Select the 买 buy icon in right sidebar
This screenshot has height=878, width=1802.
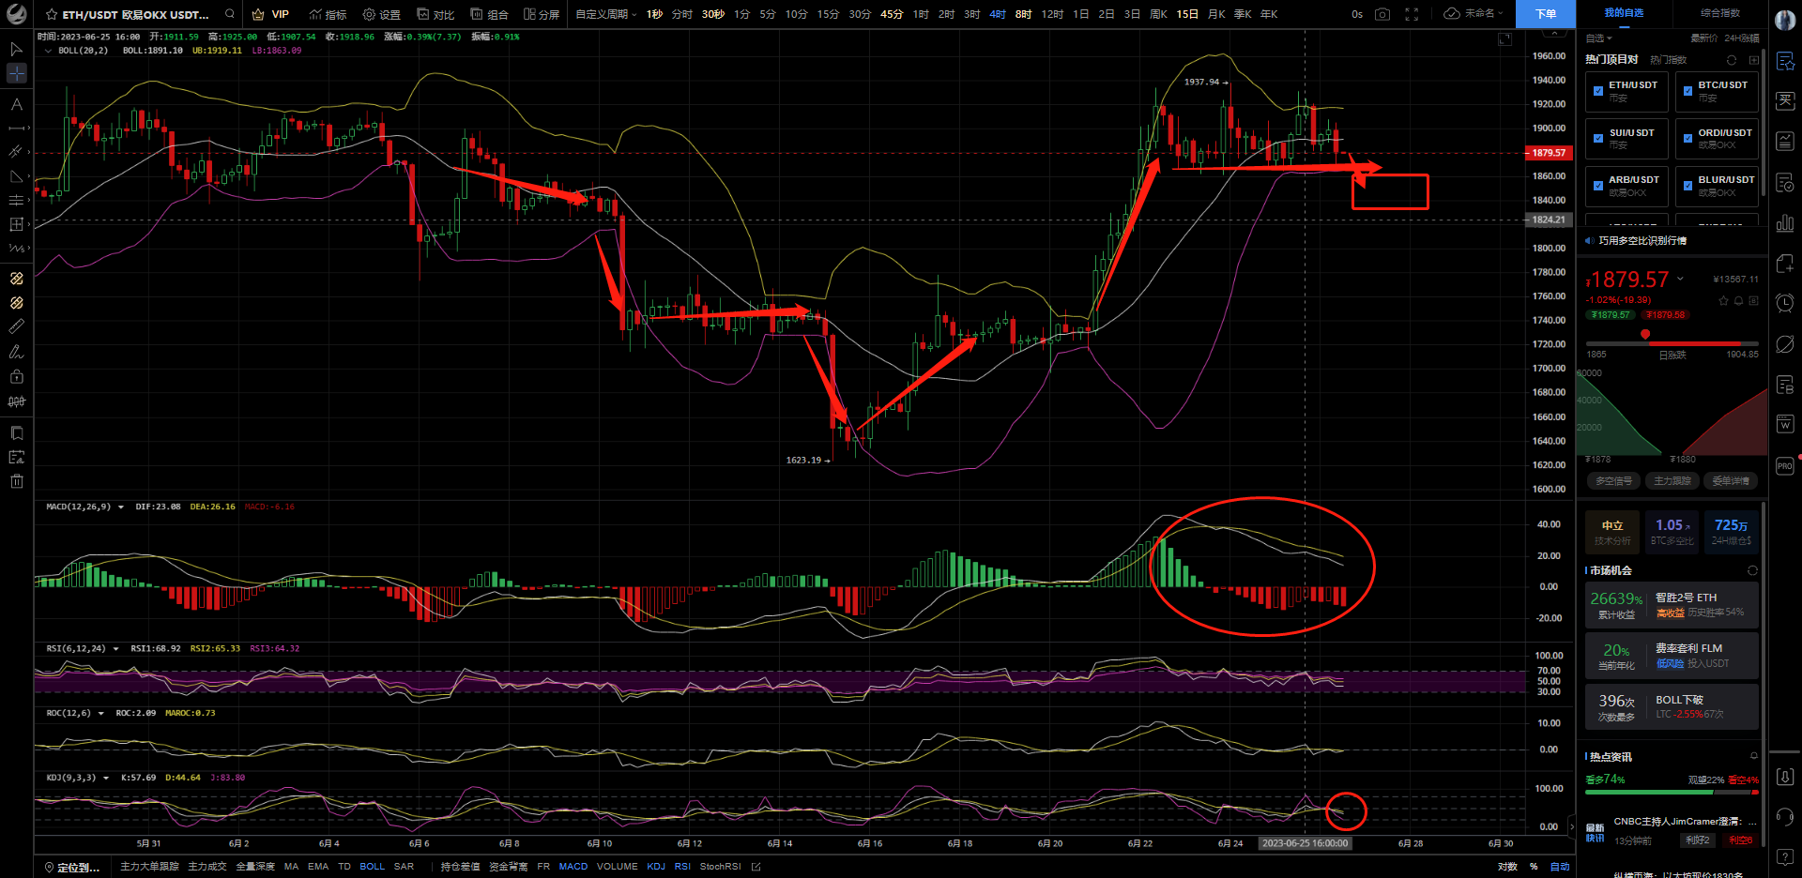(x=1785, y=100)
